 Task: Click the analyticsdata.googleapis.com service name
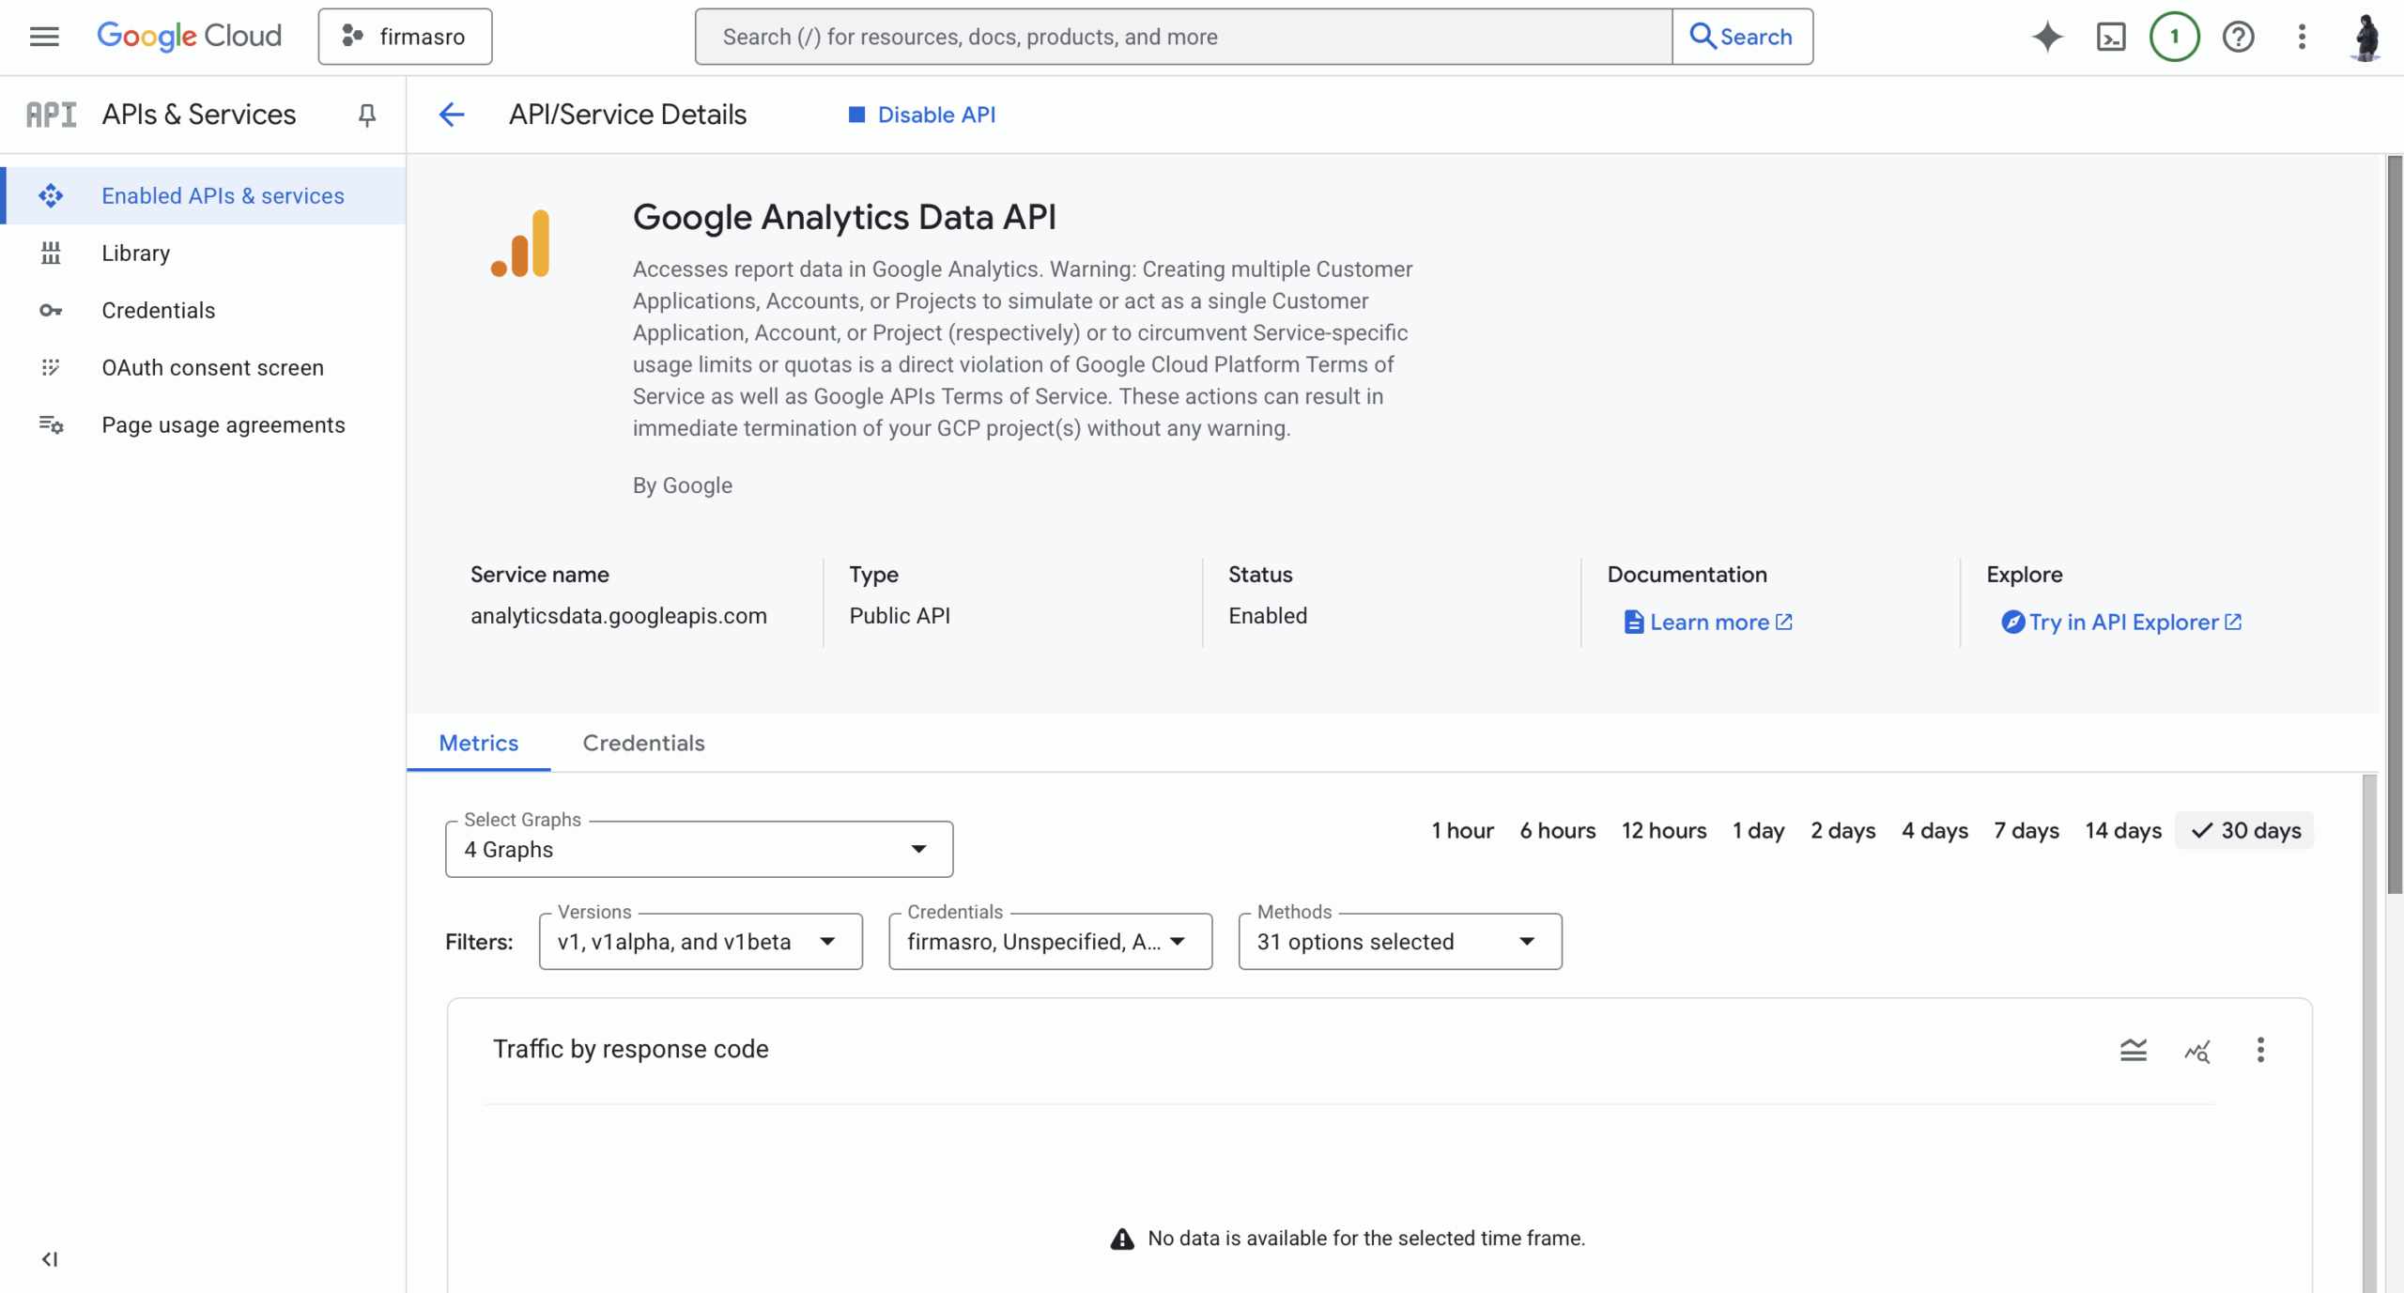tap(619, 615)
